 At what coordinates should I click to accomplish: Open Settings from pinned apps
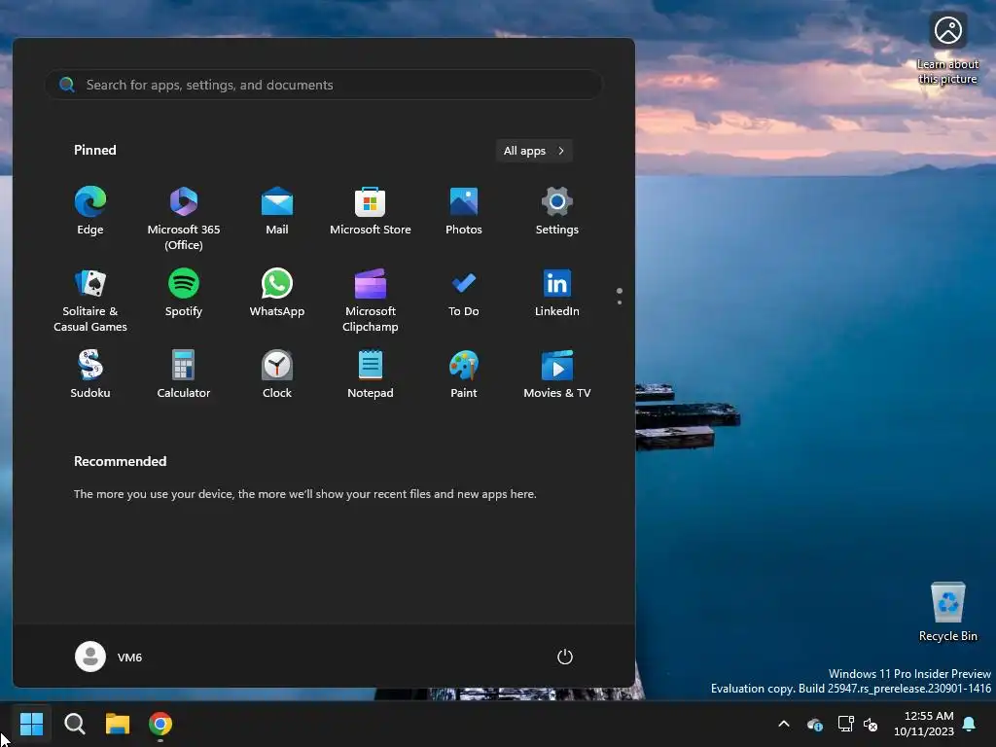coord(557,211)
